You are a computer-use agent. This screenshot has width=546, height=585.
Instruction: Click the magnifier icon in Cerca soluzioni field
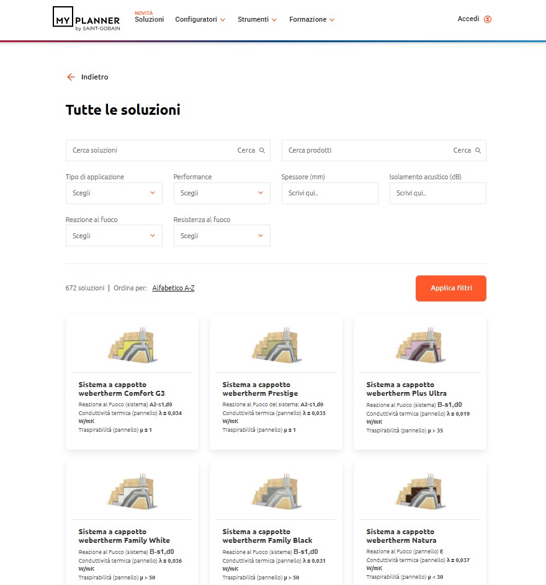(x=262, y=150)
